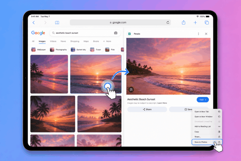The height and width of the screenshot is (161, 241).
Task: Click the Google logo
Action: [x=38, y=33]
